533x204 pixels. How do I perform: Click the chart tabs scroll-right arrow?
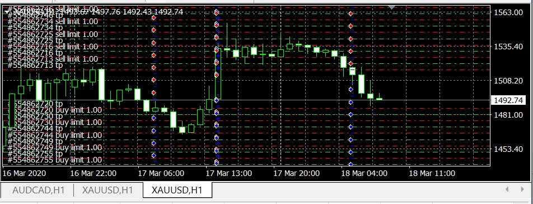click(x=522, y=189)
